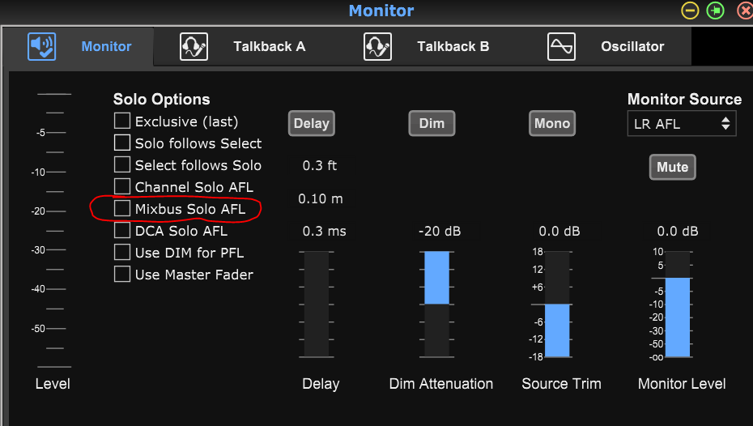Click the Talkback B headset icon
The image size is (753, 426).
(378, 47)
